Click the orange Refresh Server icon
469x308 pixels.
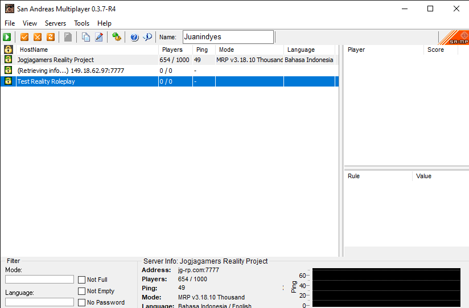click(x=51, y=37)
